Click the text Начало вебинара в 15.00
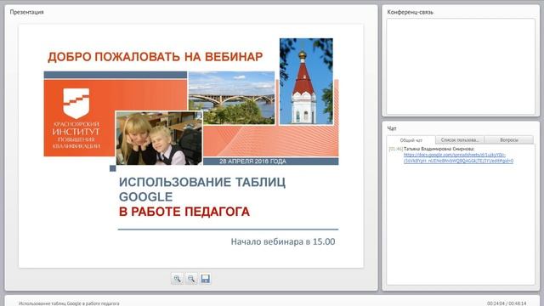Screen dimensions: 544x306 click(x=283, y=241)
